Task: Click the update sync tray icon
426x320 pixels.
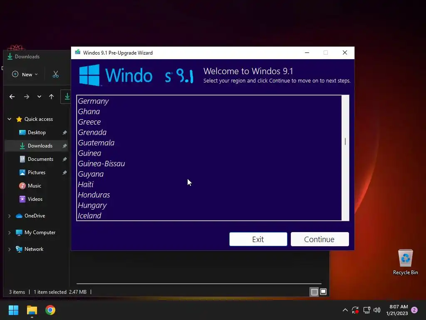Action: 355,310
